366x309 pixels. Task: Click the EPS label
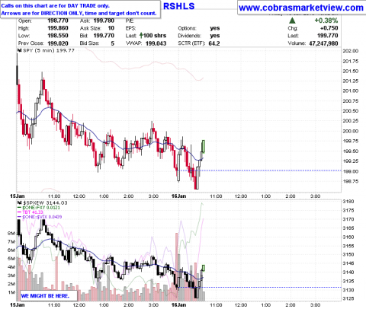tap(130, 28)
